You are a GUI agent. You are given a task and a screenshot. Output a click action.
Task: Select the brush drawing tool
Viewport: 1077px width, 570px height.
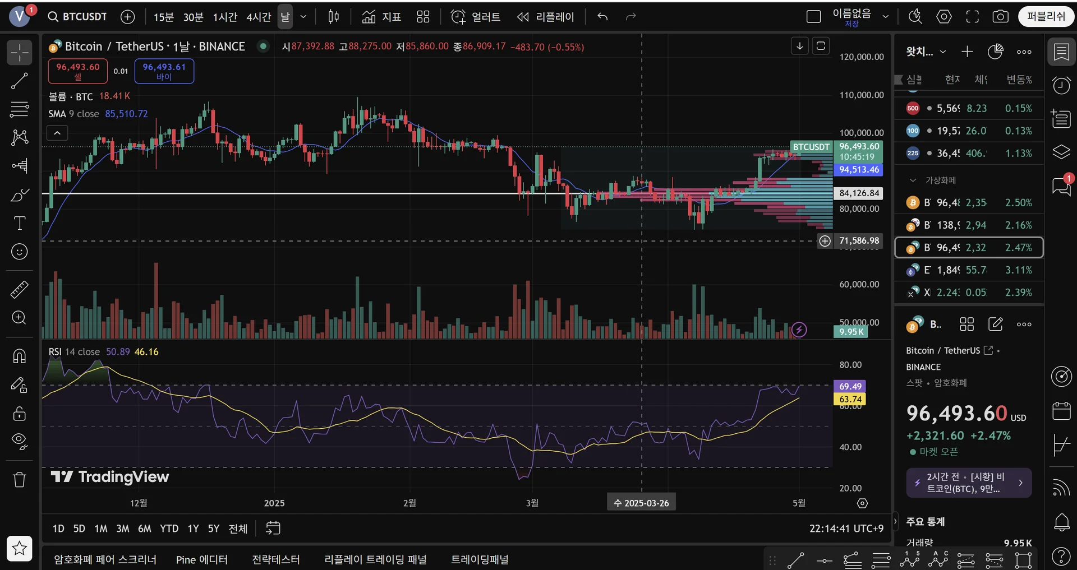point(20,195)
